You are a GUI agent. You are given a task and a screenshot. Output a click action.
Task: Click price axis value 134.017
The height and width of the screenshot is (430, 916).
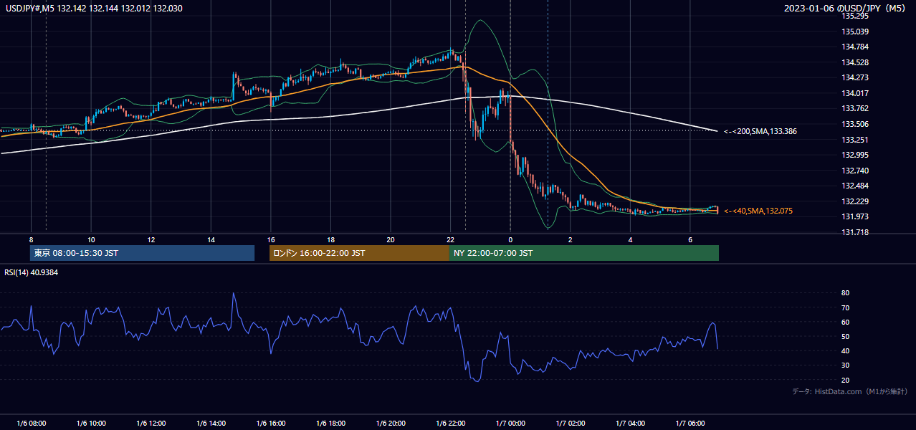[x=854, y=93]
